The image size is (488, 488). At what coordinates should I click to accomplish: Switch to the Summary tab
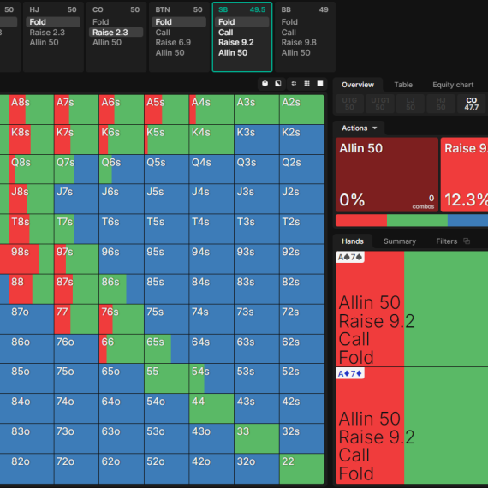(400, 241)
